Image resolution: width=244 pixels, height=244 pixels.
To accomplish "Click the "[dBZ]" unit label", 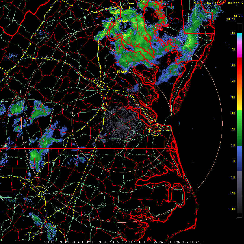I will point(230,19).
